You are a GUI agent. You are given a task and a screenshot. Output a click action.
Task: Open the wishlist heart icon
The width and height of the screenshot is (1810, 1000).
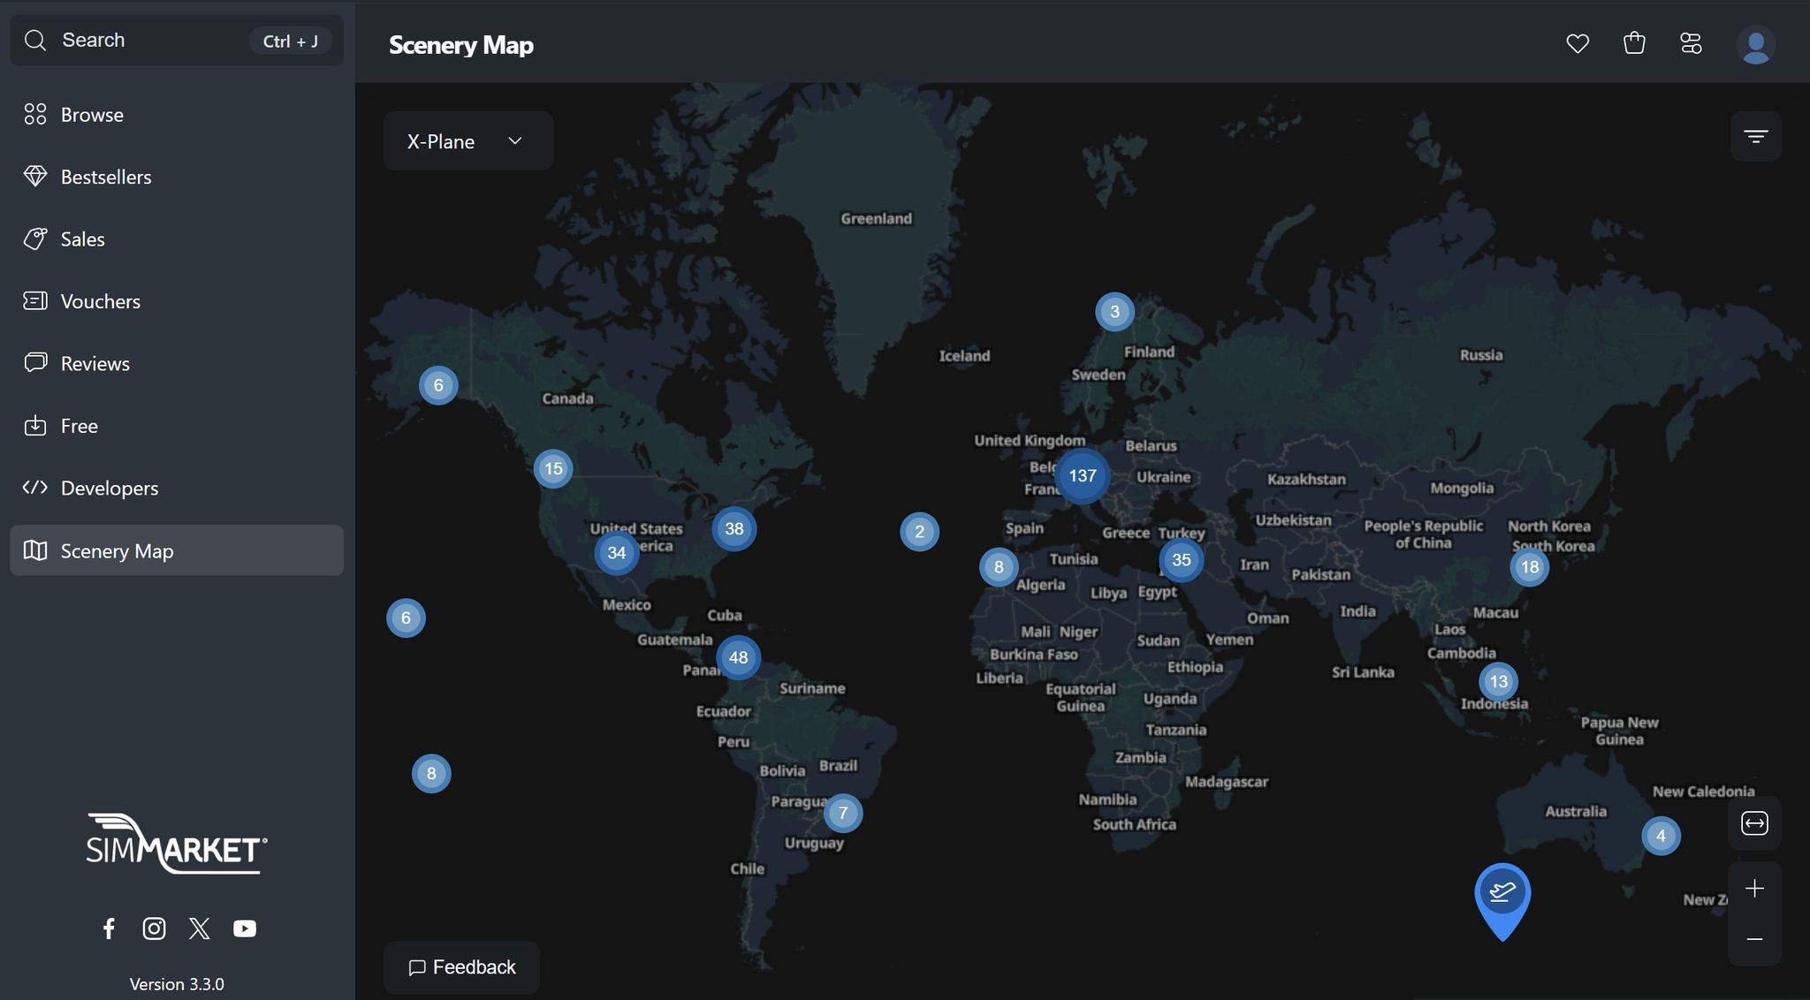point(1578,43)
